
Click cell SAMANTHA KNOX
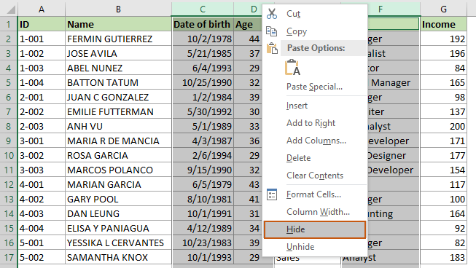pyautogui.click(x=118, y=257)
